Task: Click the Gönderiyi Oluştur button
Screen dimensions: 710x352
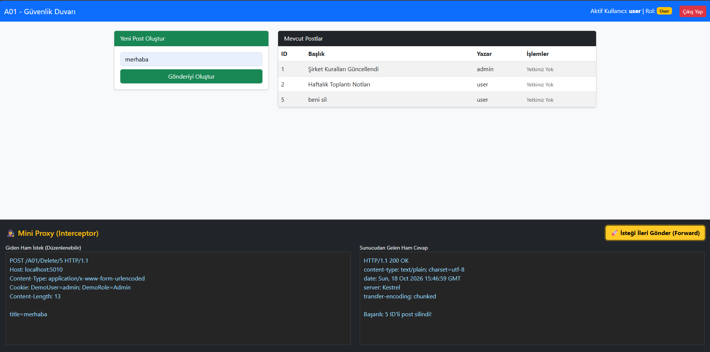Action: tap(191, 76)
